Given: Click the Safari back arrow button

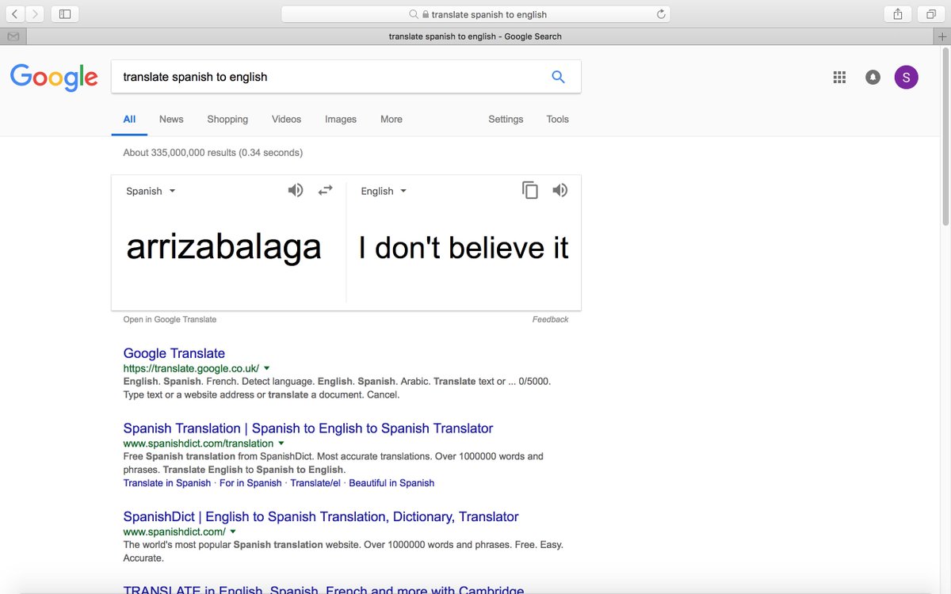Looking at the screenshot, I should point(15,14).
